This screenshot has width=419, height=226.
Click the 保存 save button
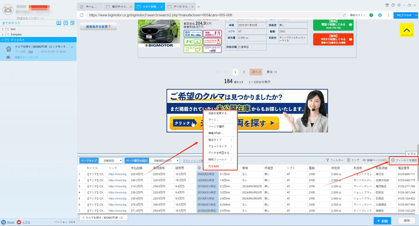click(407, 221)
